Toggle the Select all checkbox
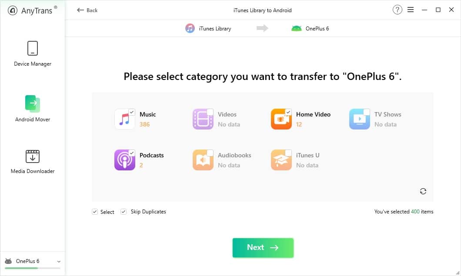Screen dimensions: 461x276 tap(95, 212)
